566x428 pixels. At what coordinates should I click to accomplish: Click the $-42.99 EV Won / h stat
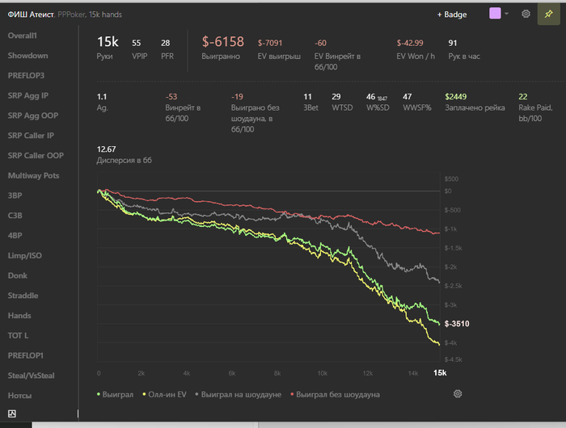tap(416, 49)
